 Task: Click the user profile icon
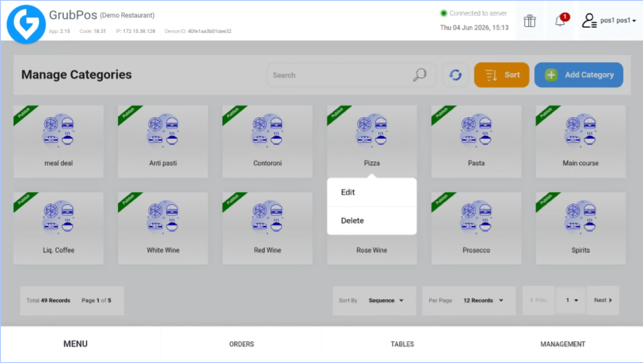point(589,20)
